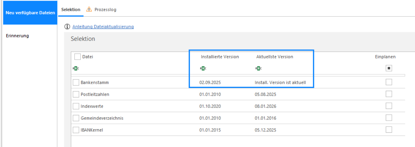Click installed date 01.10.2020
415x147 pixels.
pos(210,106)
